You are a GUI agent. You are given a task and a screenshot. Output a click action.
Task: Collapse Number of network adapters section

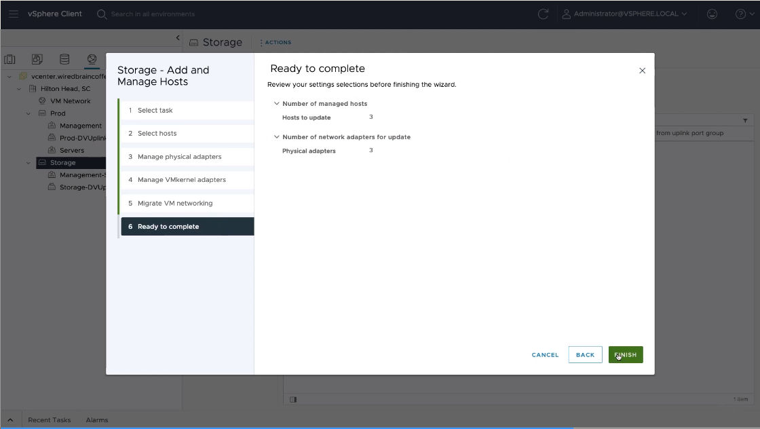pyautogui.click(x=276, y=137)
